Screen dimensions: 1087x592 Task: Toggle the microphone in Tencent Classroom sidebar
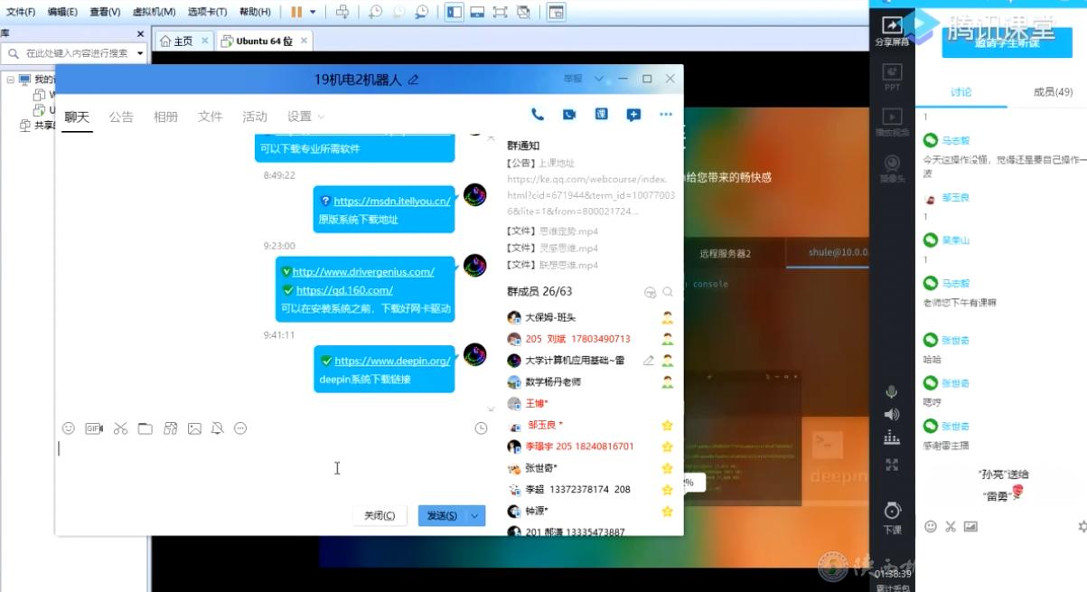[892, 391]
